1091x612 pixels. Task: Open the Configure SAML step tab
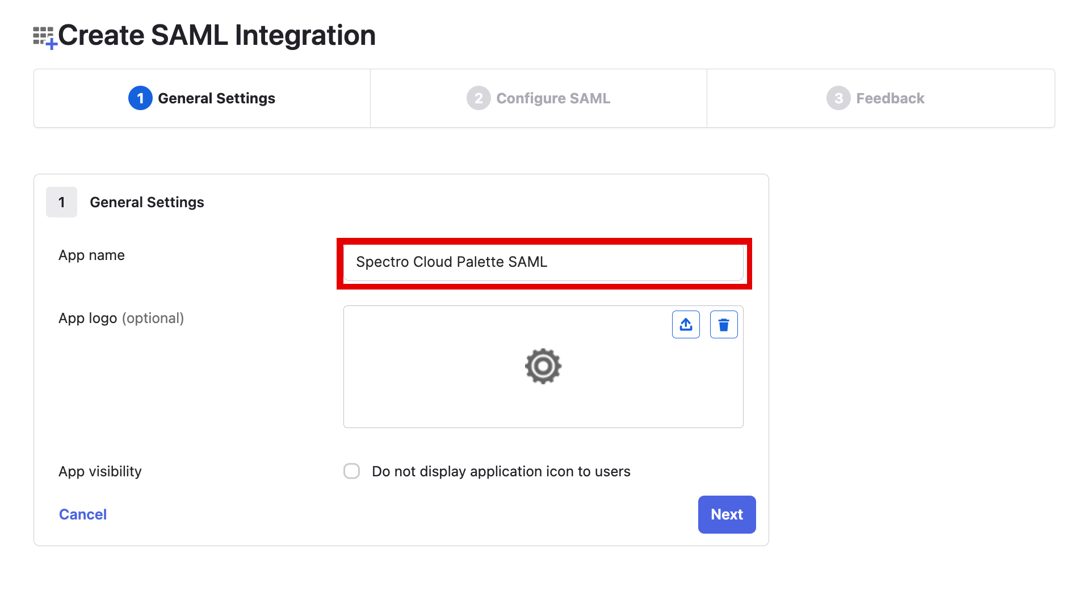click(539, 98)
